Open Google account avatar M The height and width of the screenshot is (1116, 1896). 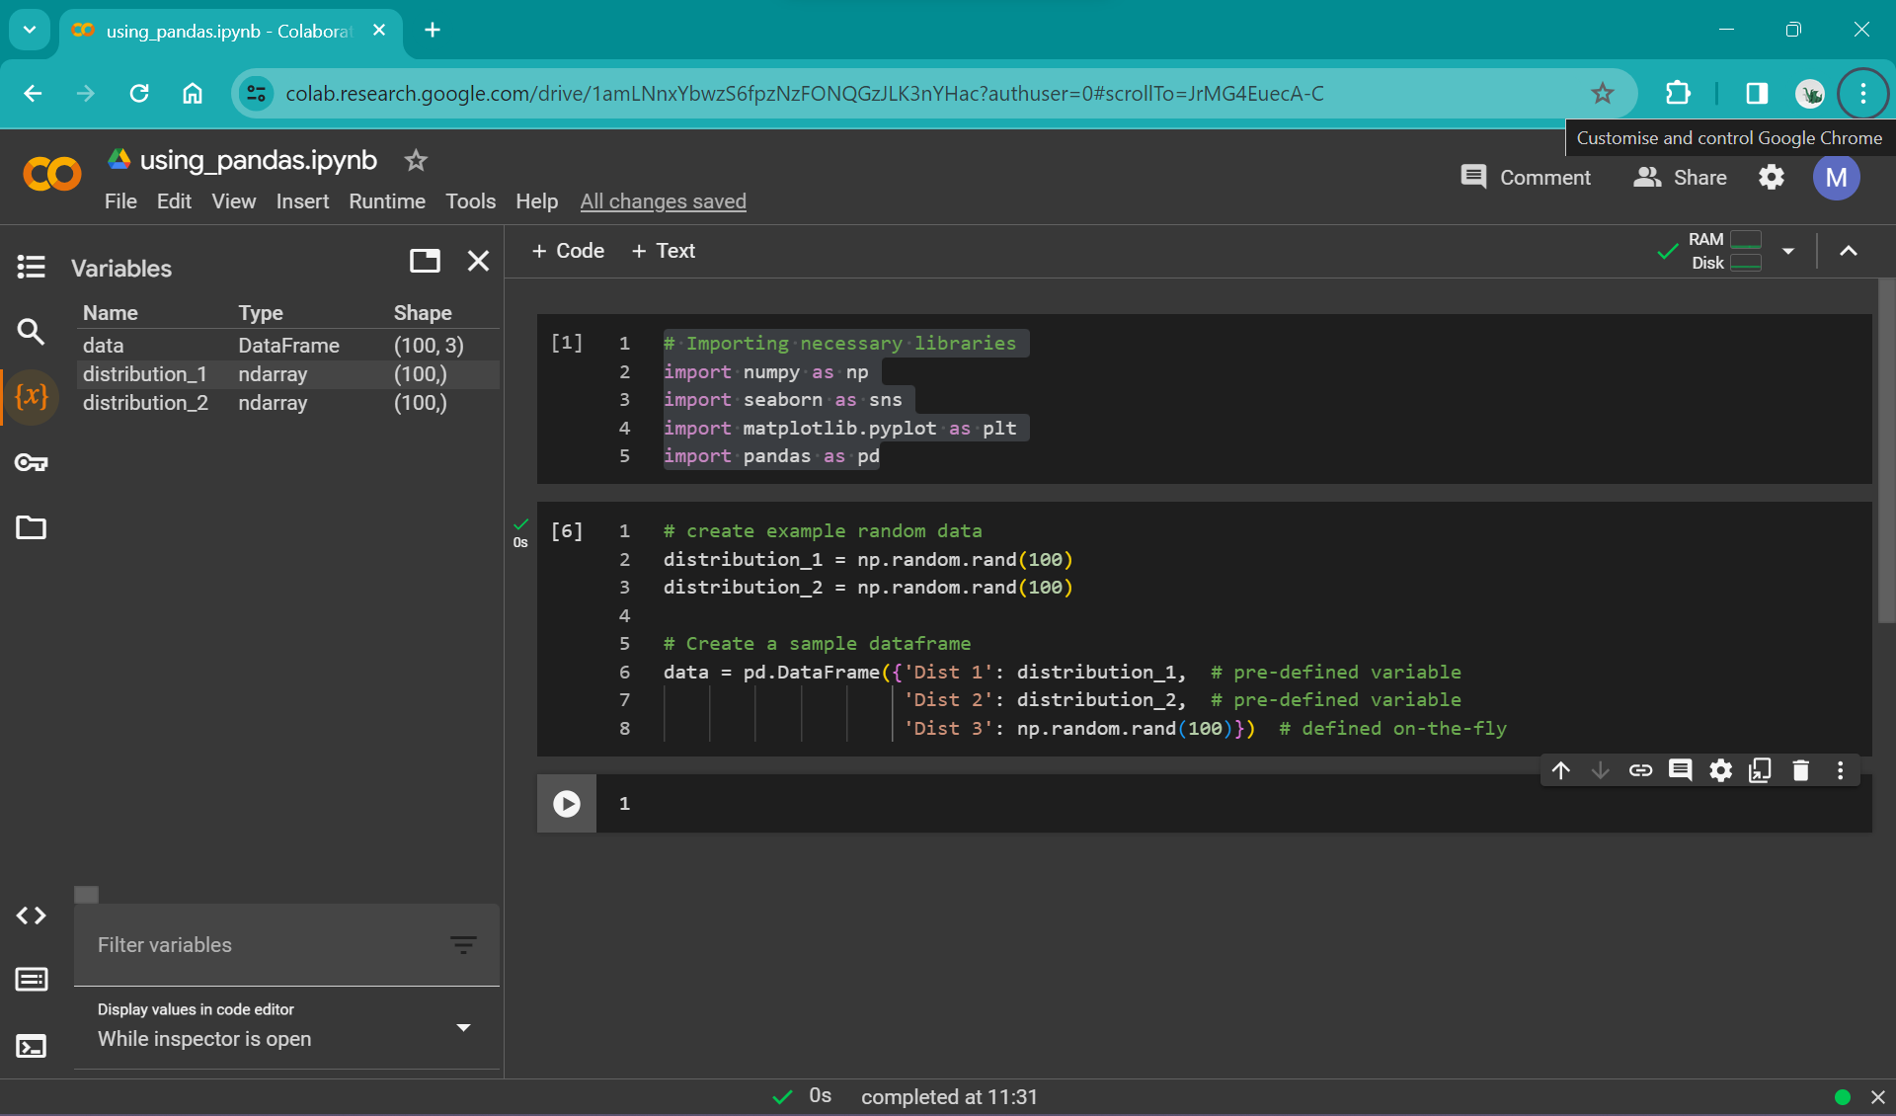(1837, 178)
